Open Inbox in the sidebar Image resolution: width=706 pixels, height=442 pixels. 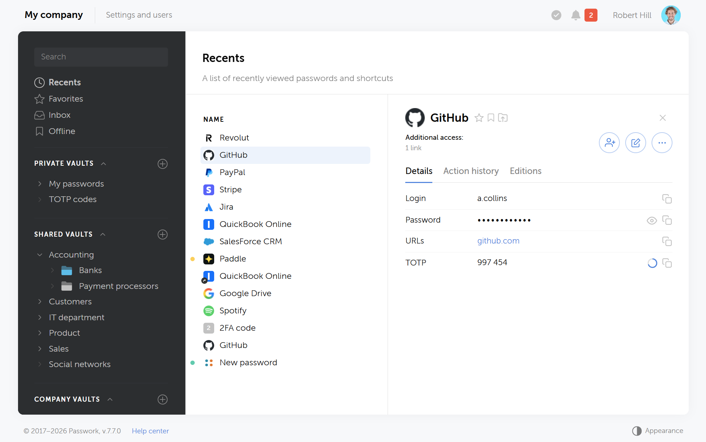pos(52,115)
